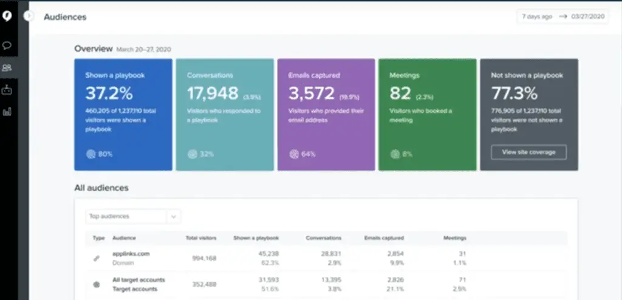Open the Conversations chat bubble icon
Viewport: 622px width, 300px height.
click(8, 46)
